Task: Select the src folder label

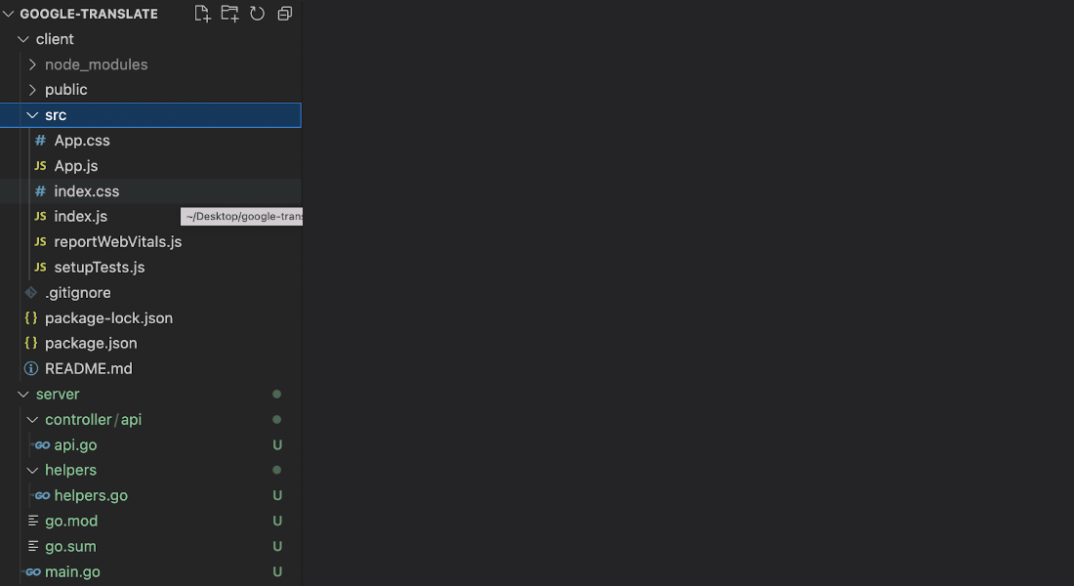Action: [x=56, y=115]
